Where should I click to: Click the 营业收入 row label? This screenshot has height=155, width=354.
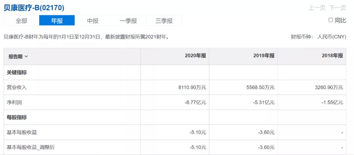click(17, 87)
